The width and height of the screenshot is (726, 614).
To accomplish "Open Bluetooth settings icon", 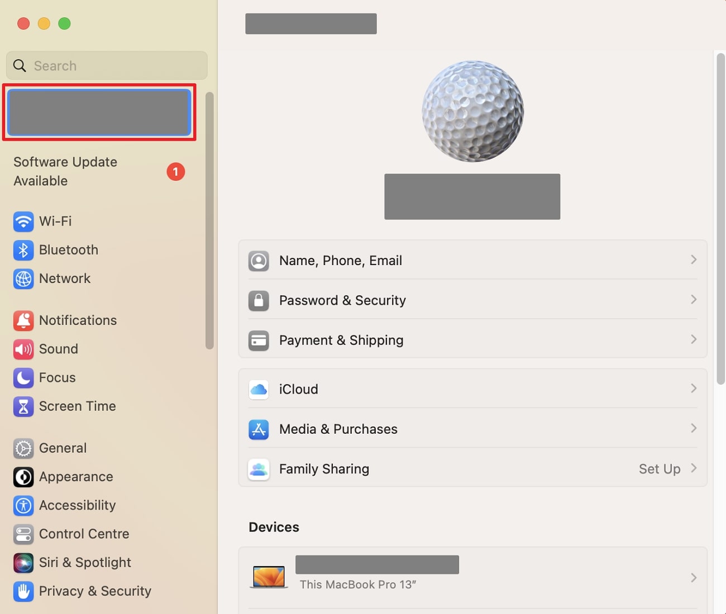I will tap(23, 250).
